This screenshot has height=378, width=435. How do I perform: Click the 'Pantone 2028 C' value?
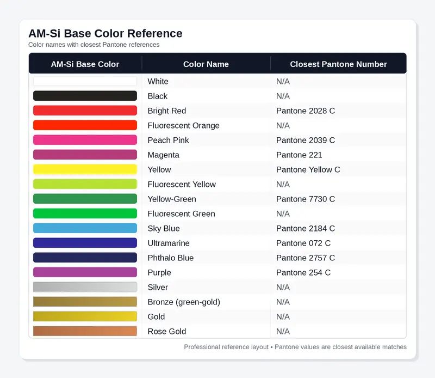click(306, 111)
